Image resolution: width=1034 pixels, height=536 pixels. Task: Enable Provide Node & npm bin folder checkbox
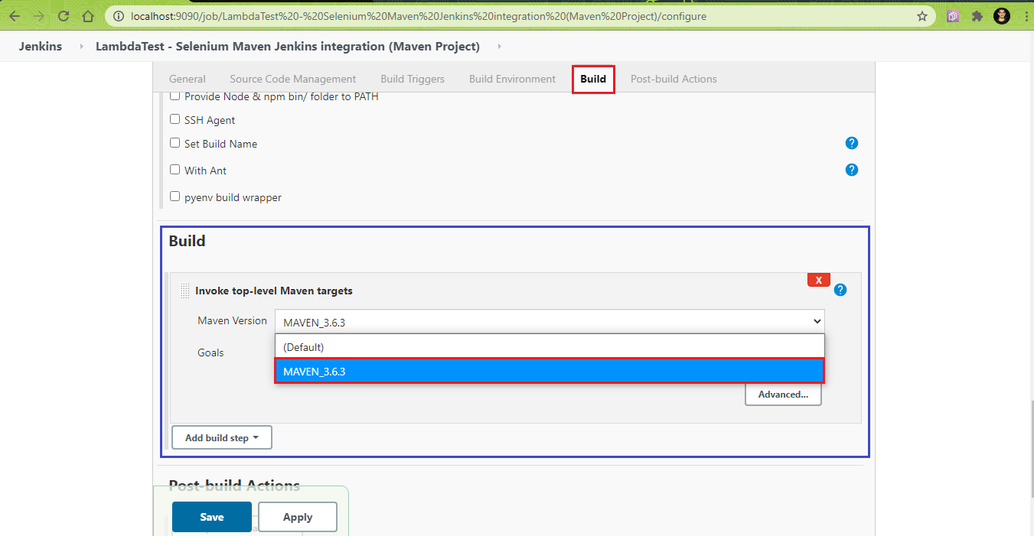tap(175, 96)
